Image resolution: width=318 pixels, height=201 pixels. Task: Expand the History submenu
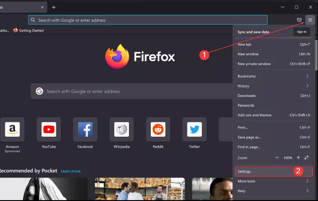coord(274,86)
